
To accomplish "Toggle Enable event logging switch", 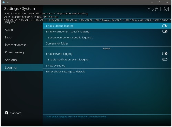I will pos(165,53).
